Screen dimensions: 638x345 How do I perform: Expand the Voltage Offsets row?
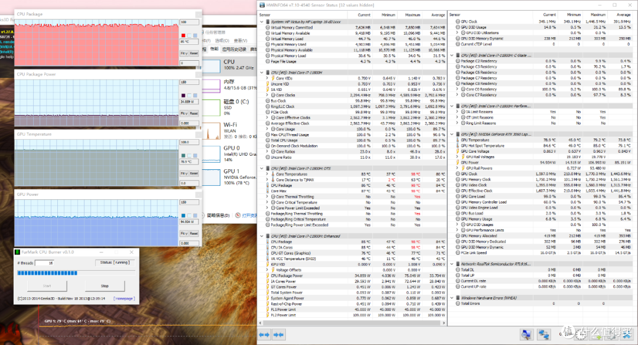(x=268, y=270)
